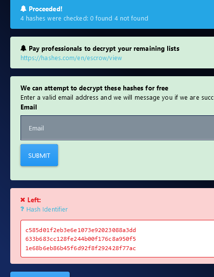Click the bell icon beside Pay professionals
Viewport: 214px width, 277px height.
click(x=23, y=48)
